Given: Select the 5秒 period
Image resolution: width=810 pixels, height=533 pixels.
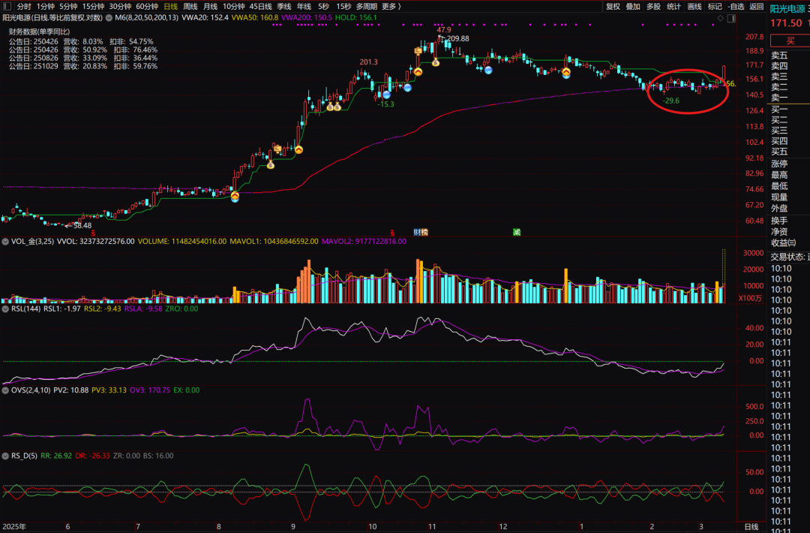Looking at the screenshot, I should pyautogui.click(x=323, y=6).
